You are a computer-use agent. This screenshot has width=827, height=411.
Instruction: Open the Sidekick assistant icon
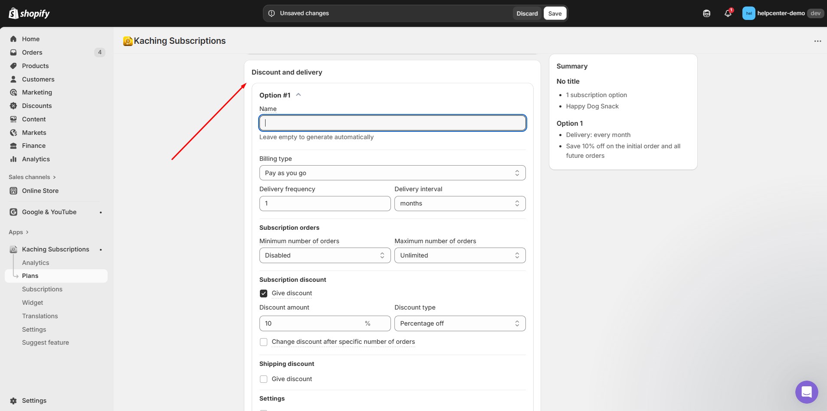click(x=706, y=13)
